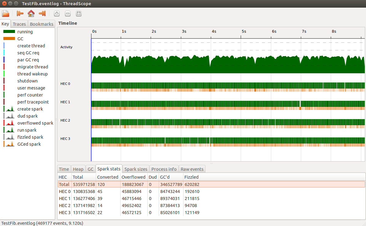
Task: Click the GC'd value 87384413
Action: click(170, 206)
